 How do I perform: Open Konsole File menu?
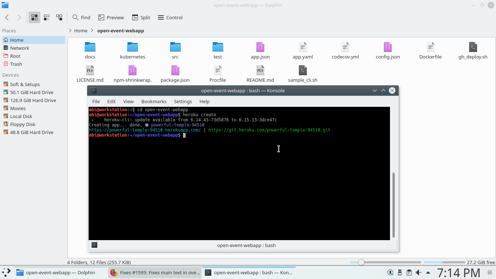pyautogui.click(x=96, y=101)
